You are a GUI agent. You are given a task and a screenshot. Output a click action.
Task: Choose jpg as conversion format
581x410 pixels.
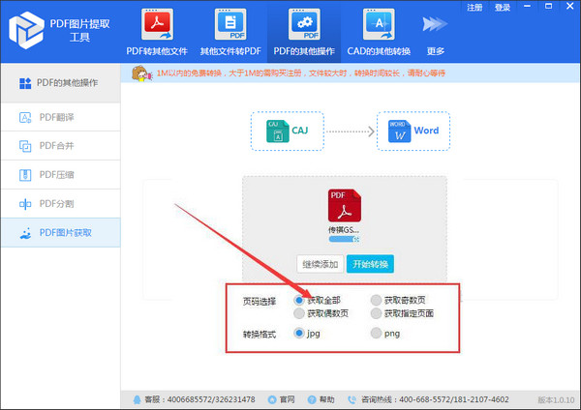point(299,333)
